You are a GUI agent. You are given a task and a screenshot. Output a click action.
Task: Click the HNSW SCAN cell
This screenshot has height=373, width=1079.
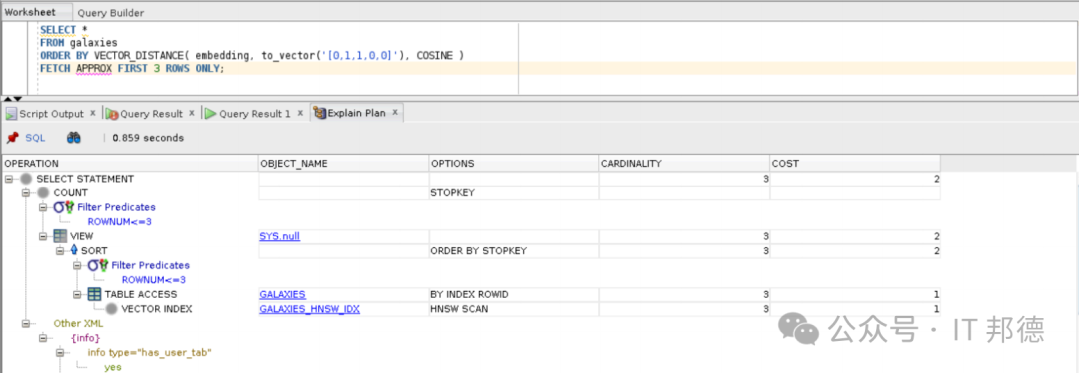pos(513,309)
